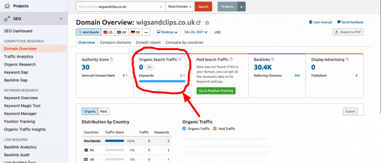Click the info globe next to Organic Search Traffic
The height and width of the screenshot is (163, 381).
180,59
